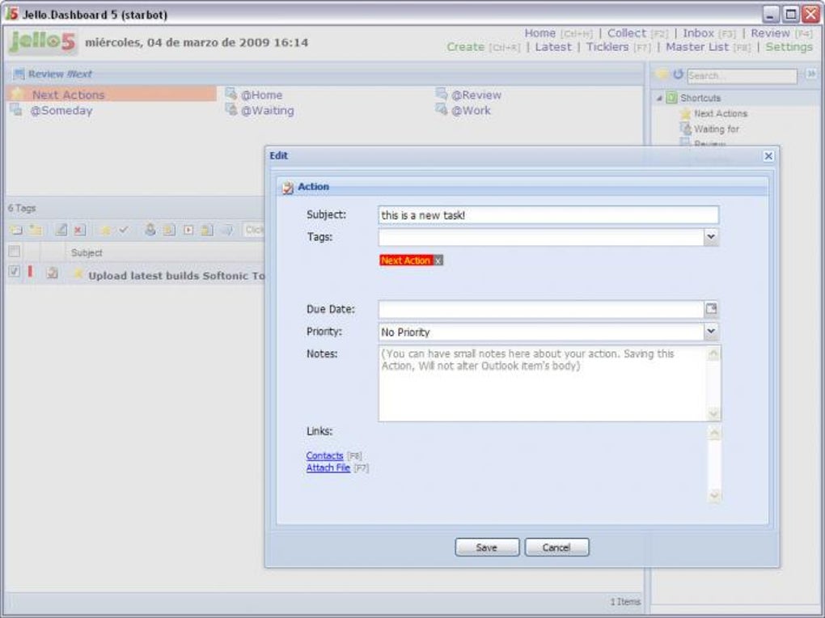
Task: Open Inbox in top navigation
Action: [698, 32]
